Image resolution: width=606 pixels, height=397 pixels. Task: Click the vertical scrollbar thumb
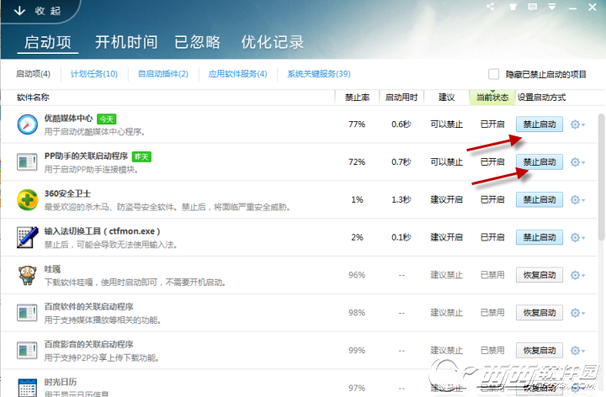click(x=601, y=177)
